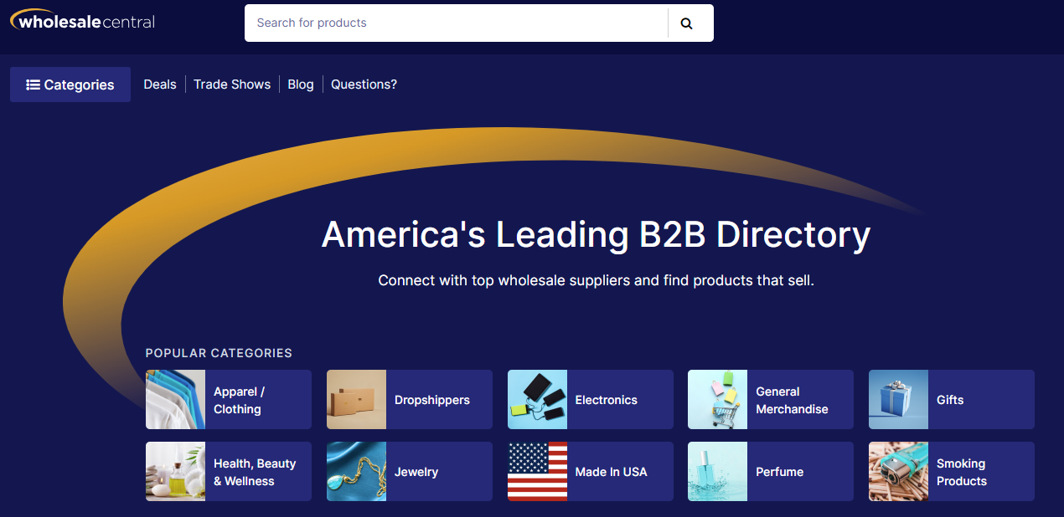
Task: Click the Categories list icon
Action: (32, 84)
